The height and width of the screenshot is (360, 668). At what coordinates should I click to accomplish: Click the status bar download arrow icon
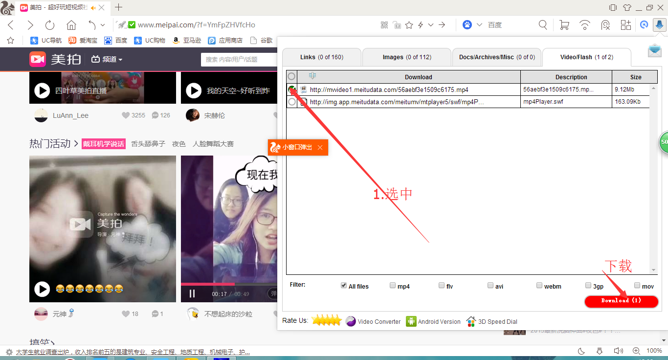coord(600,351)
